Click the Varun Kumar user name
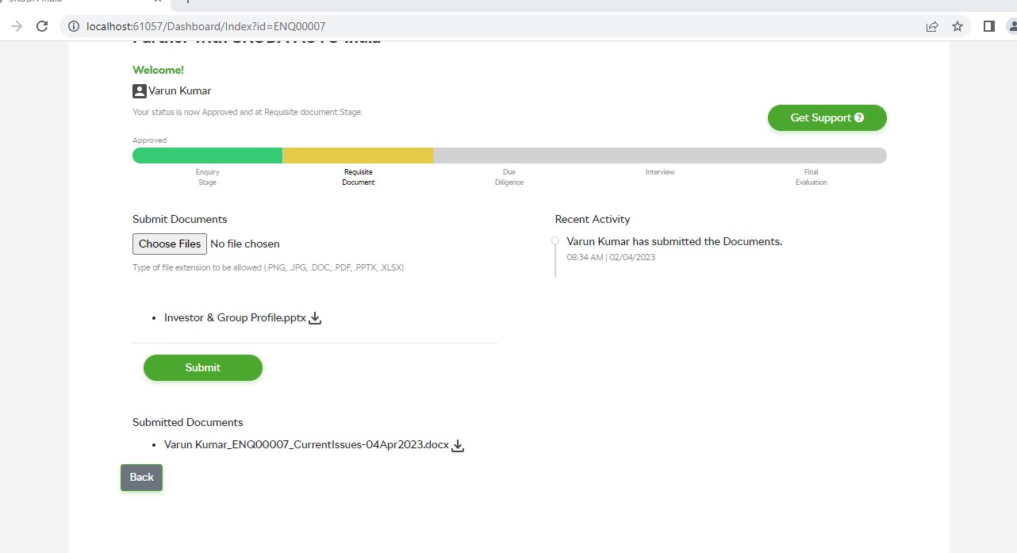1017x553 pixels. (180, 90)
